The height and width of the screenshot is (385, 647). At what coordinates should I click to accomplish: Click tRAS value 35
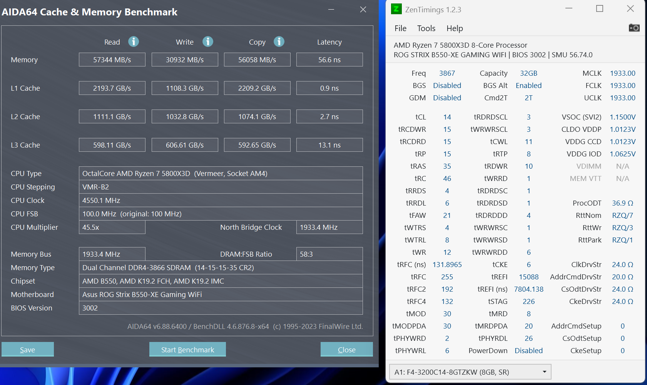coord(447,166)
